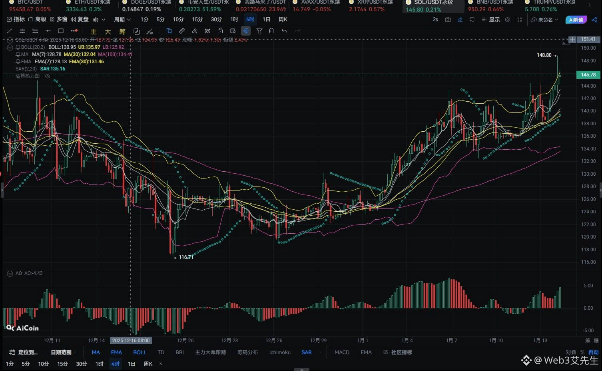This screenshot has width=602, height=371.
Task: Take a chart screenshot with camera icon
Action: point(448,19)
